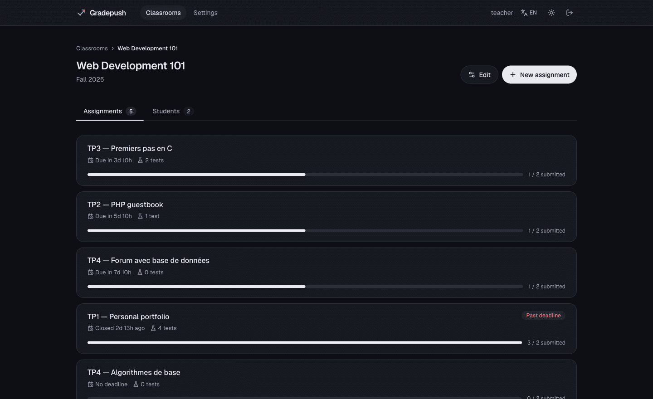Click the logout icon in the header
The height and width of the screenshot is (399, 653).
pos(570,13)
